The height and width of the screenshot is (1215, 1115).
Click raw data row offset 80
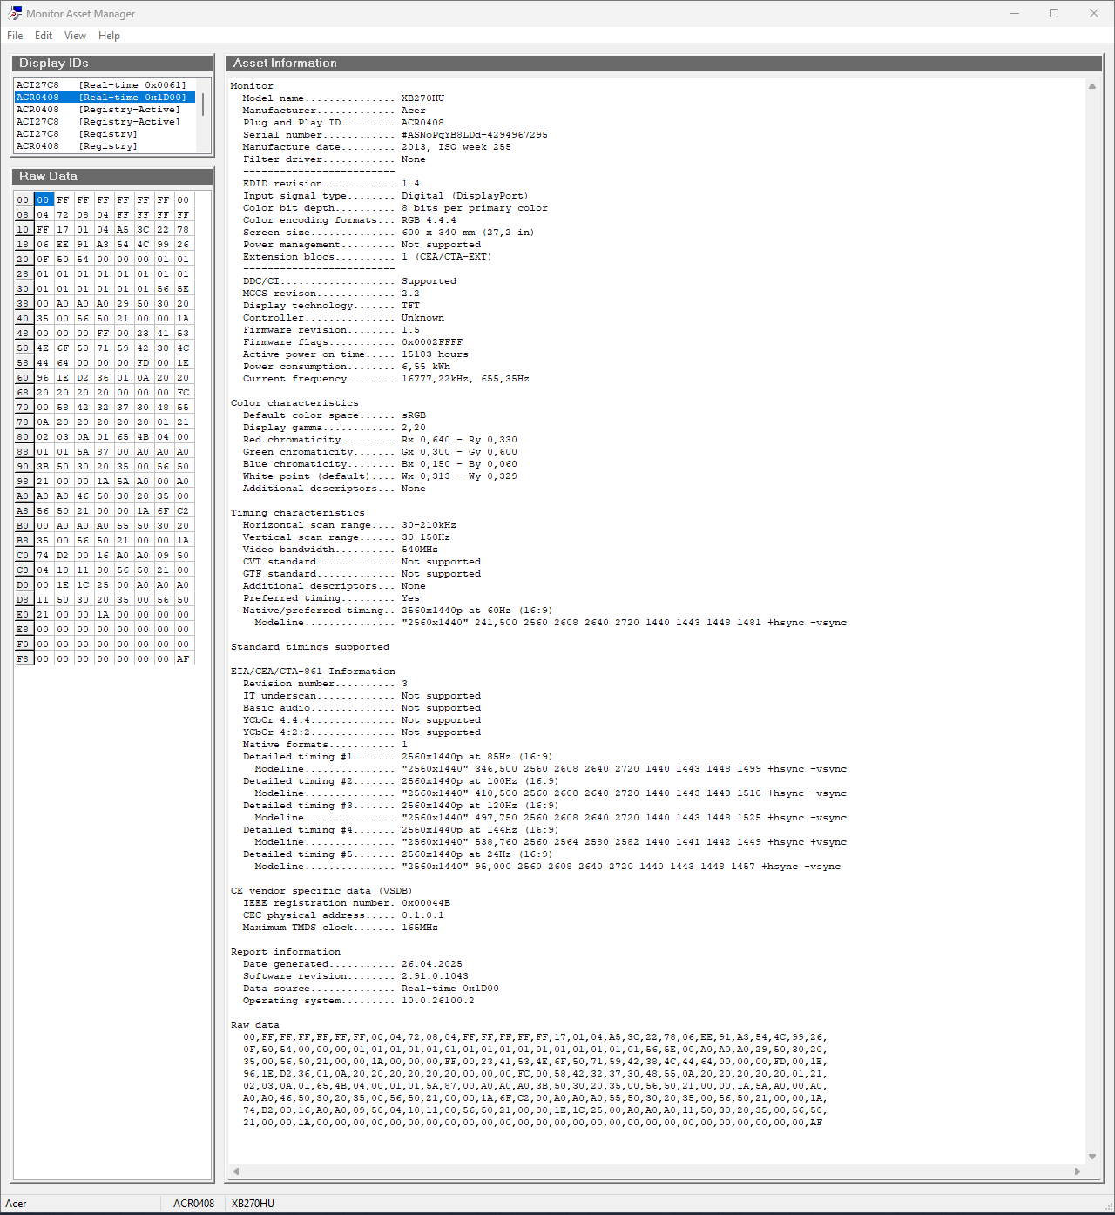(23, 436)
